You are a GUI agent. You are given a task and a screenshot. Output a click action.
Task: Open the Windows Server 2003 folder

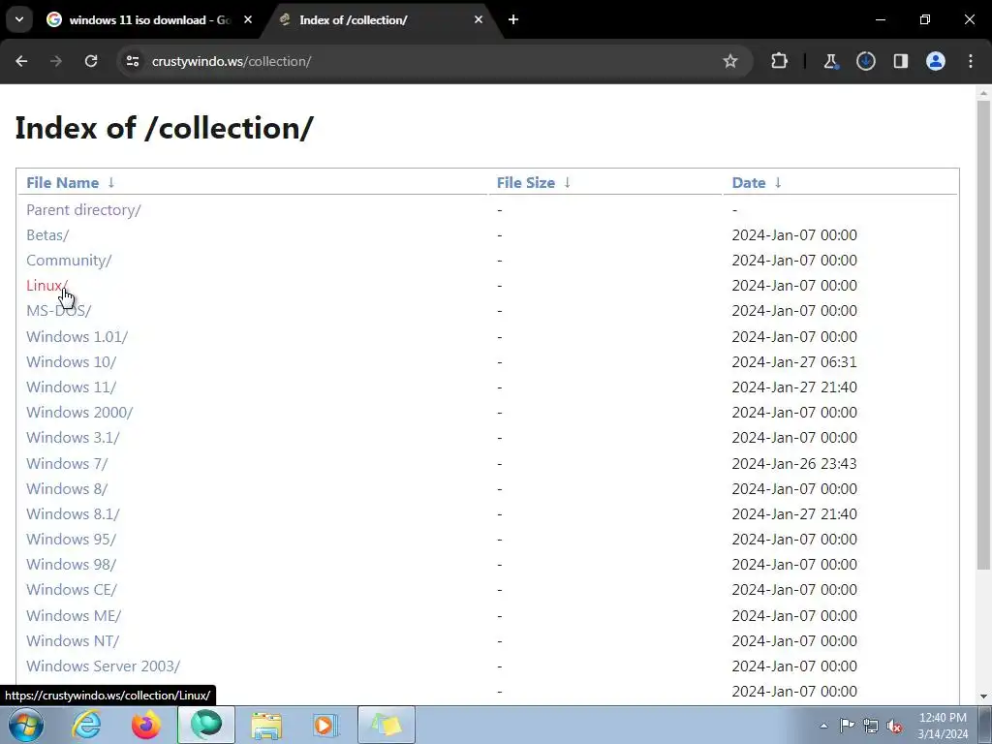tap(103, 666)
